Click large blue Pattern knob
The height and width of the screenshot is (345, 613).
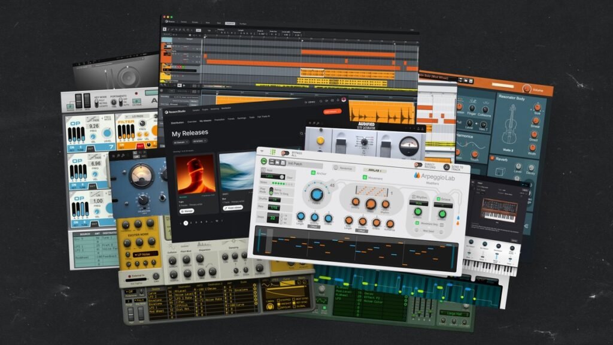[x=316, y=193]
